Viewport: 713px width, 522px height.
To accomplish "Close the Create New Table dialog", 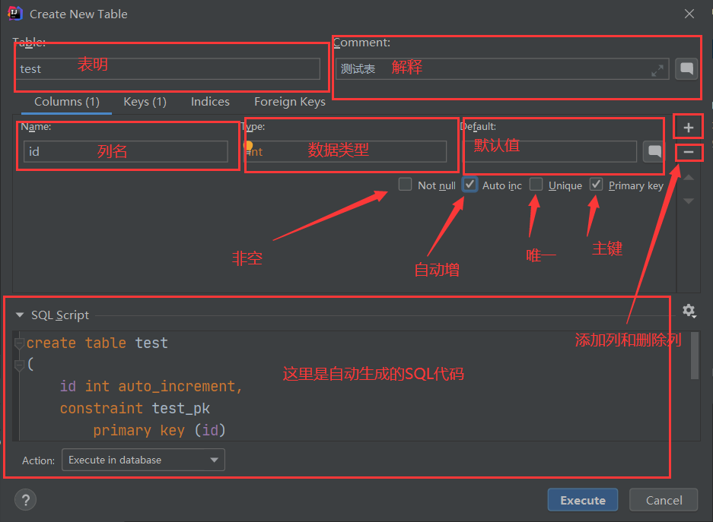I will [x=689, y=14].
